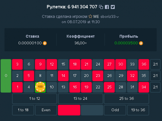
Task: Choose the 1 to 18 bet
Action: coord(23,110)
